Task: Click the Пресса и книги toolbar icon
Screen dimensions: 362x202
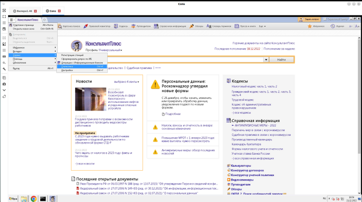Action: pos(237,26)
